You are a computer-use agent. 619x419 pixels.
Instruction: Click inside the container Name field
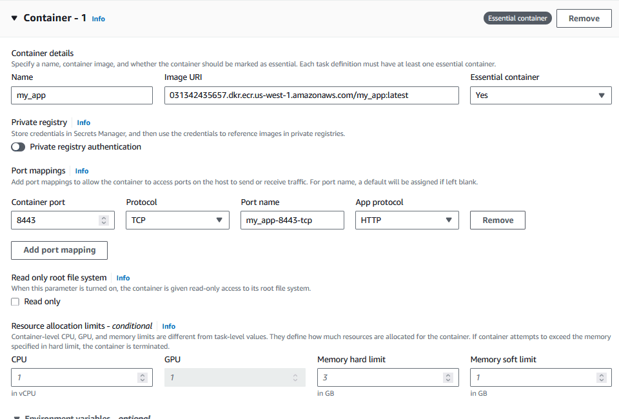82,95
